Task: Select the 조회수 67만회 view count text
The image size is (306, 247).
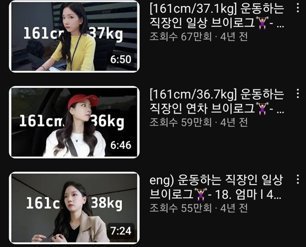Action: 181,36
